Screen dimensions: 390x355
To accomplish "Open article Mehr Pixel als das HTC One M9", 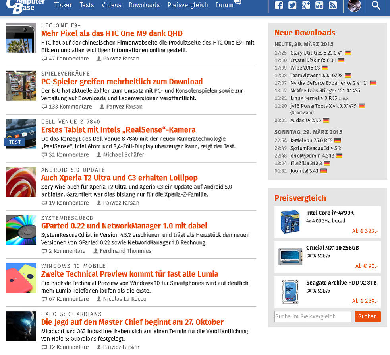I will point(112,33).
